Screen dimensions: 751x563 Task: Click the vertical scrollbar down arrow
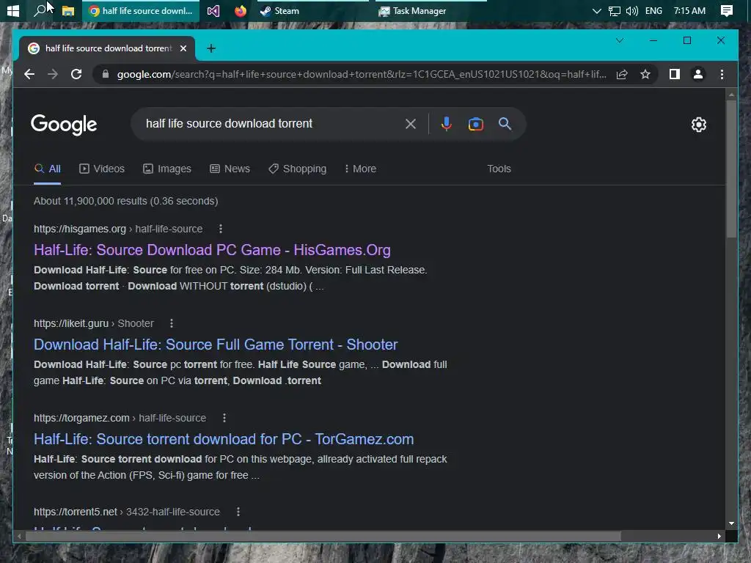[x=731, y=523]
